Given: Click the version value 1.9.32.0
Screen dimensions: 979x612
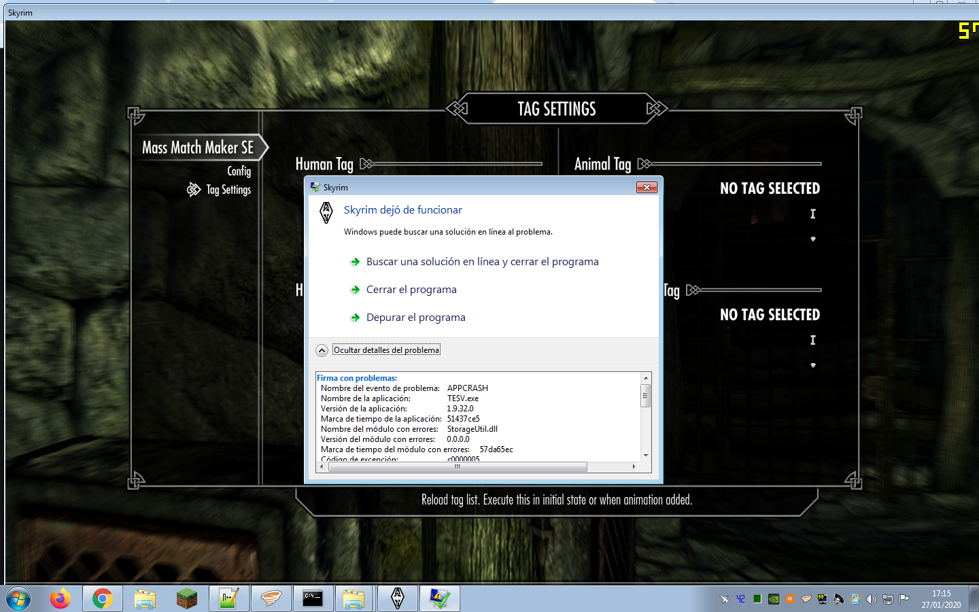Looking at the screenshot, I should (460, 409).
